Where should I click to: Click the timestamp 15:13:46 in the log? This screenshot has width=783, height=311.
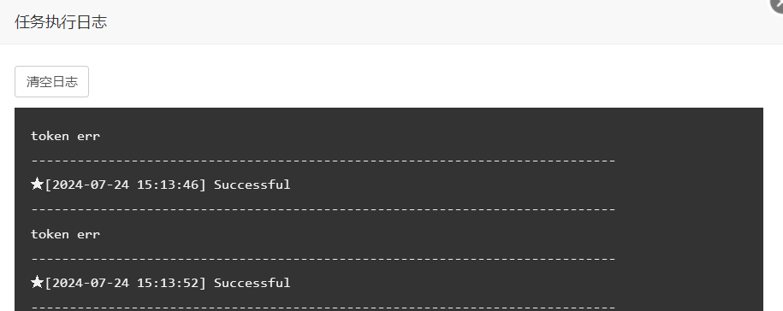click(x=167, y=185)
